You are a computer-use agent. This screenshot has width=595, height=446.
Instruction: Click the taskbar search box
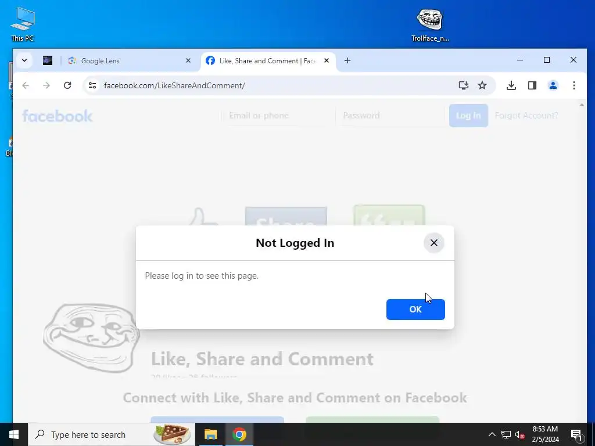112,434
